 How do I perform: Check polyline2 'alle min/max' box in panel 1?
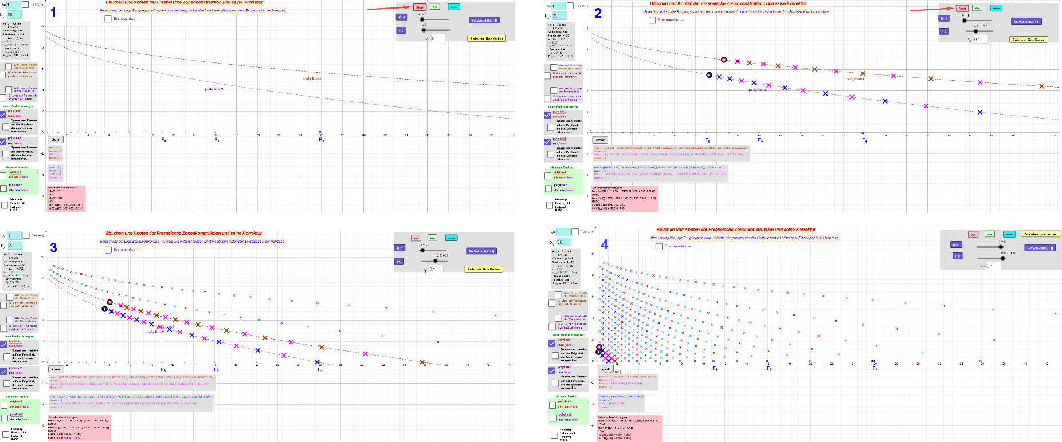point(3,188)
